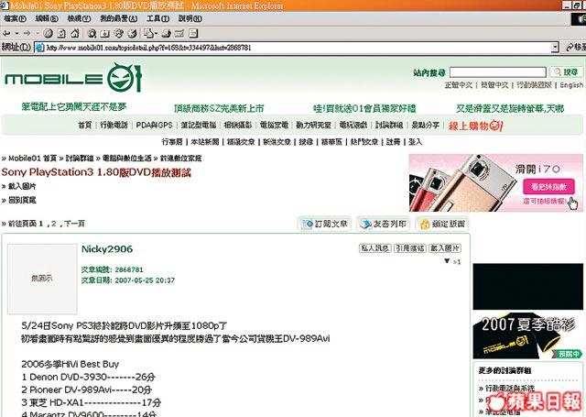Image resolution: width=586 pixels, height=417 pixels.
Task: Click the 站內搜尋 search text box
Action: click(498, 72)
